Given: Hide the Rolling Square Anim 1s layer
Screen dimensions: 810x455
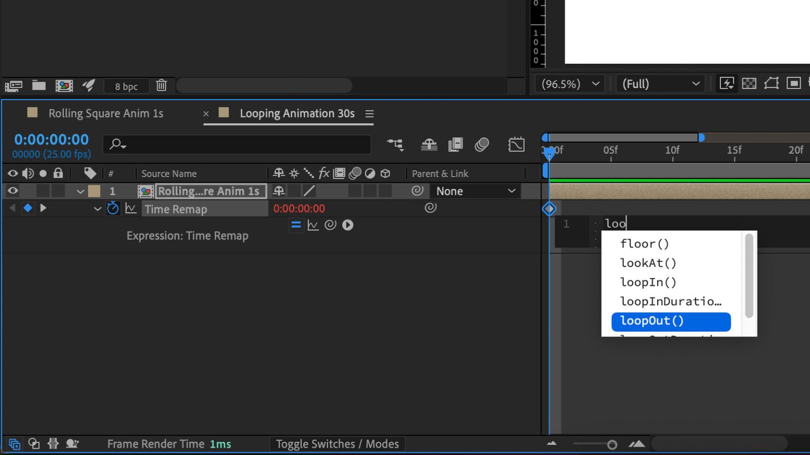Looking at the screenshot, I should [x=12, y=191].
